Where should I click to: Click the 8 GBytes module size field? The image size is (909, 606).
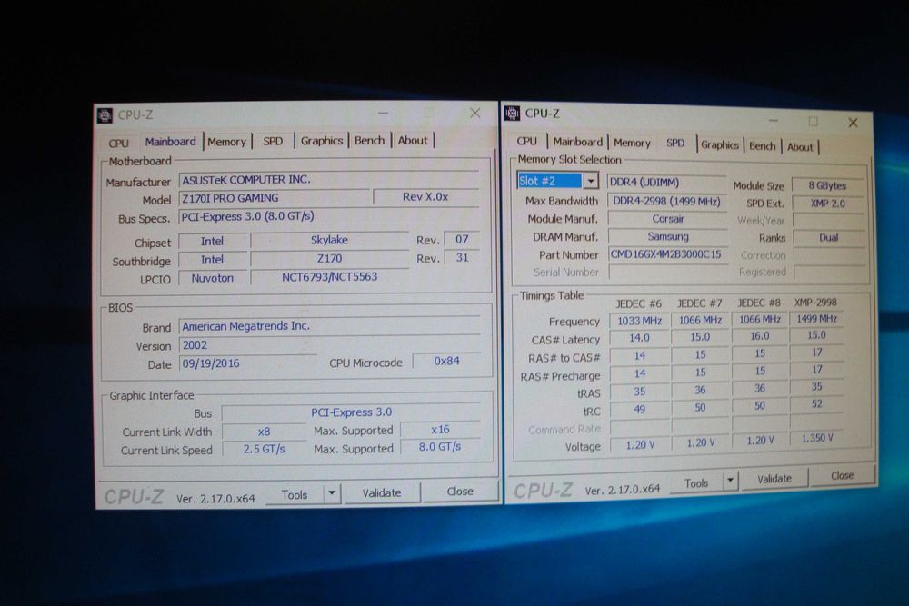[x=827, y=186]
